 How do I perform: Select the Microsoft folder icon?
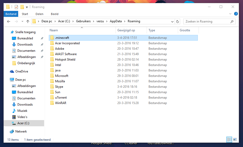pyautogui.click(x=52, y=76)
